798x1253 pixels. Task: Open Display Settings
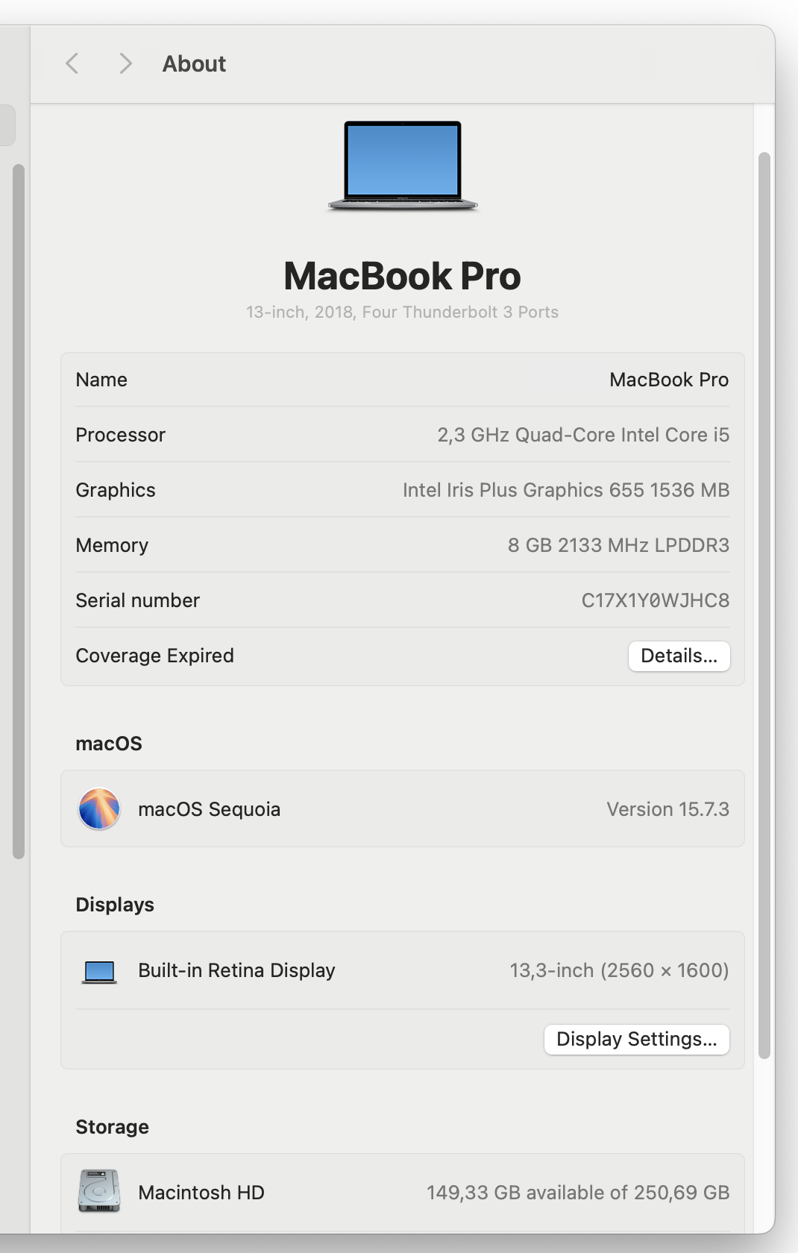[x=637, y=1040]
